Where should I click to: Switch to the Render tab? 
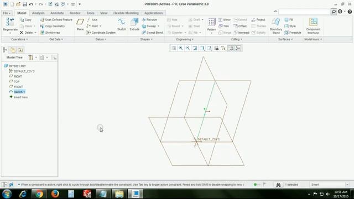pyautogui.click(x=75, y=13)
